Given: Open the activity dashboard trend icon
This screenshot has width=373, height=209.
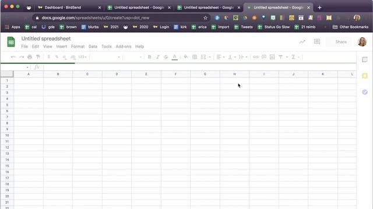Looking at the screenshot, I should [x=302, y=42].
